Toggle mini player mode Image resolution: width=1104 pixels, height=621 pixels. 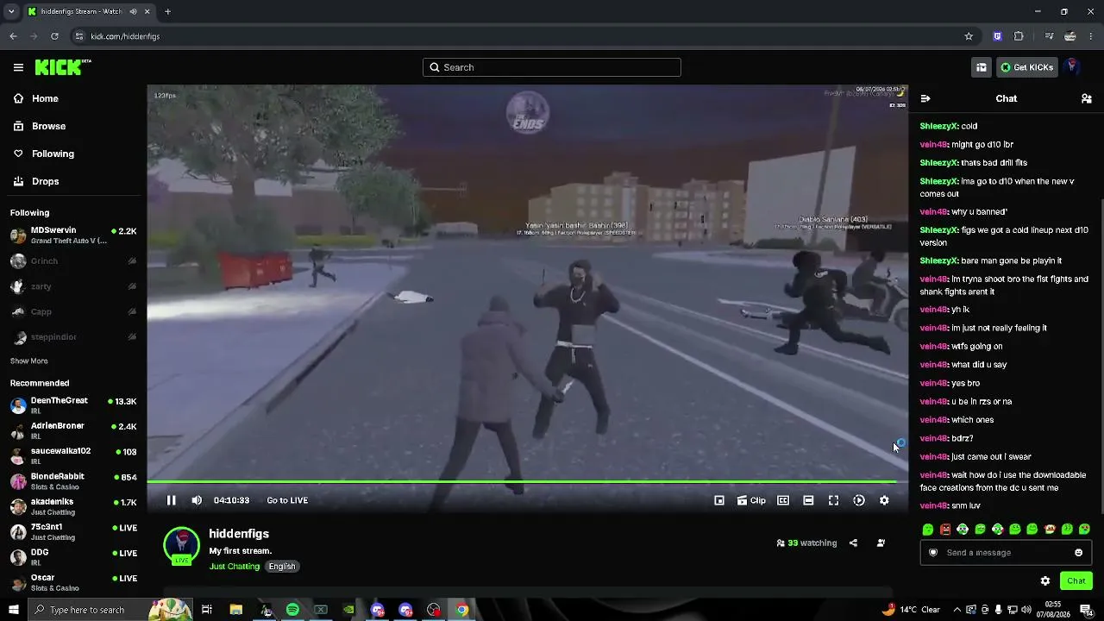(719, 500)
